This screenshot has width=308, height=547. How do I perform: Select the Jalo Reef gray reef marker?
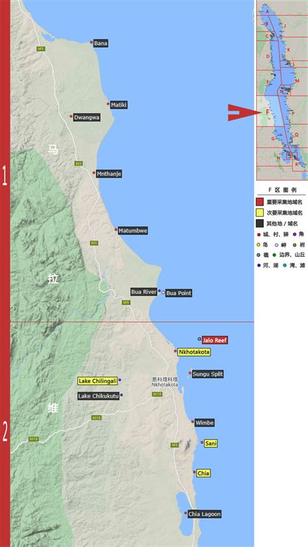point(199,339)
